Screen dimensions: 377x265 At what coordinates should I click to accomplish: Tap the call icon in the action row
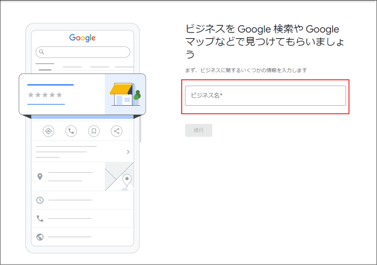71,131
